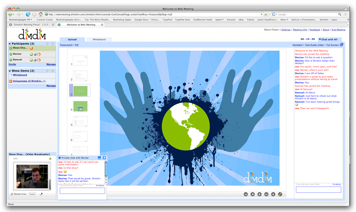Click the Show Items panel left arrow
356x212 pixels.
point(47,71)
